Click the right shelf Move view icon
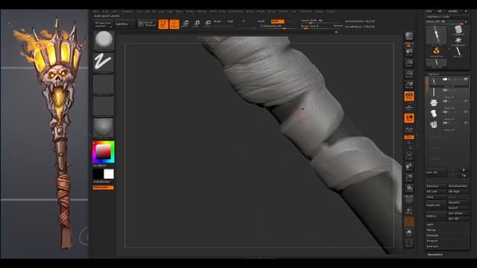This screenshot has height=268, width=477. [x=409, y=167]
